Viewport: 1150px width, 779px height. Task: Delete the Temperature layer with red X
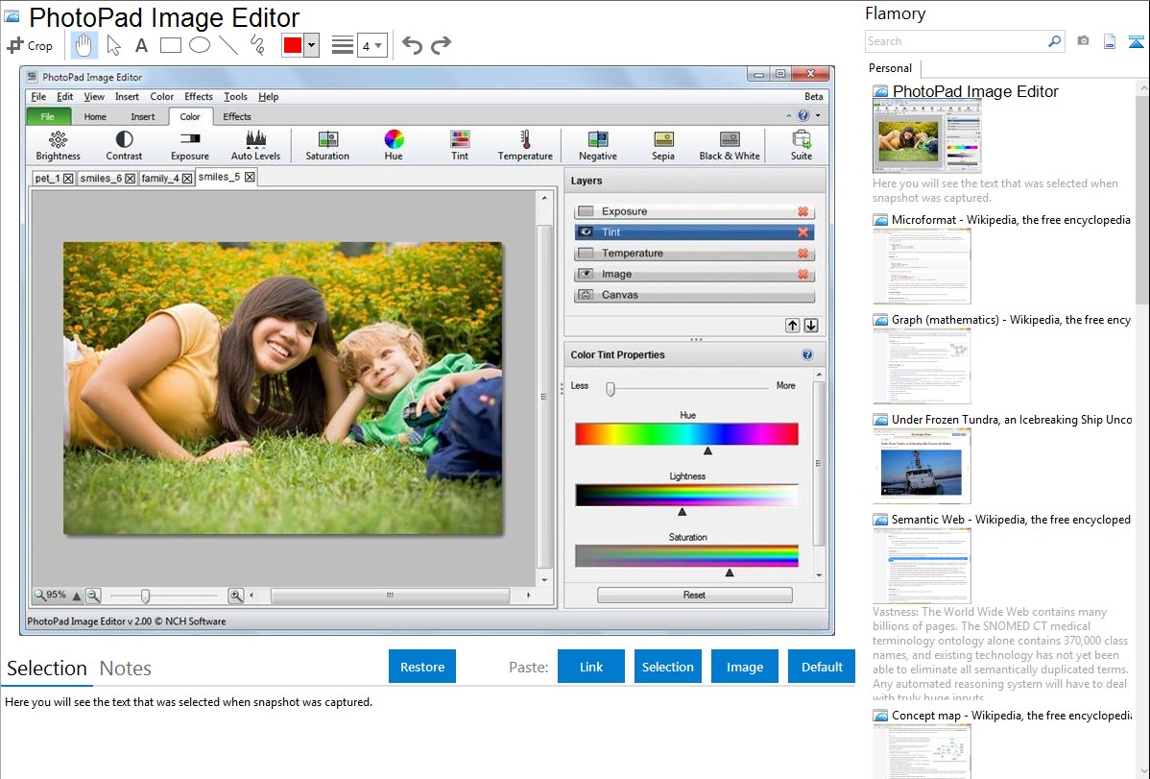803,254
